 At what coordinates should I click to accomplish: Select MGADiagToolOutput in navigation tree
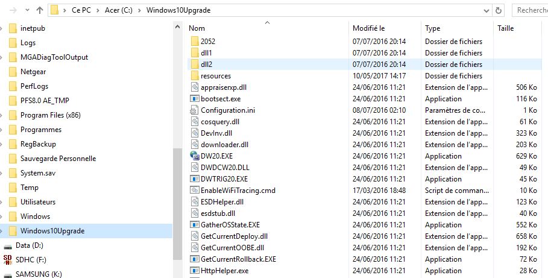click(x=54, y=57)
